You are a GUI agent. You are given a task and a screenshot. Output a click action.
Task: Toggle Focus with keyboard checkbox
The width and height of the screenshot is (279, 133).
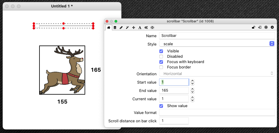(x=161, y=62)
